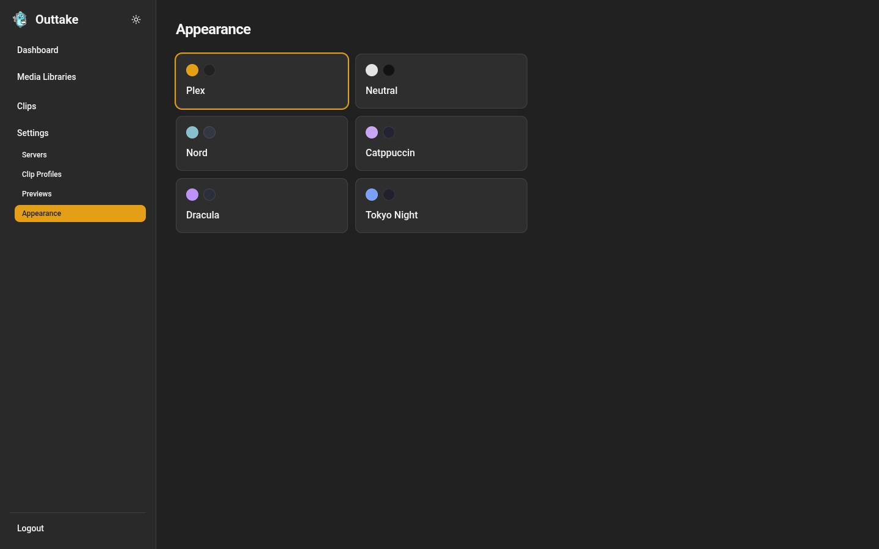The image size is (879, 549).
Task: Click the white swatch on Neutral card
Action: (x=372, y=70)
